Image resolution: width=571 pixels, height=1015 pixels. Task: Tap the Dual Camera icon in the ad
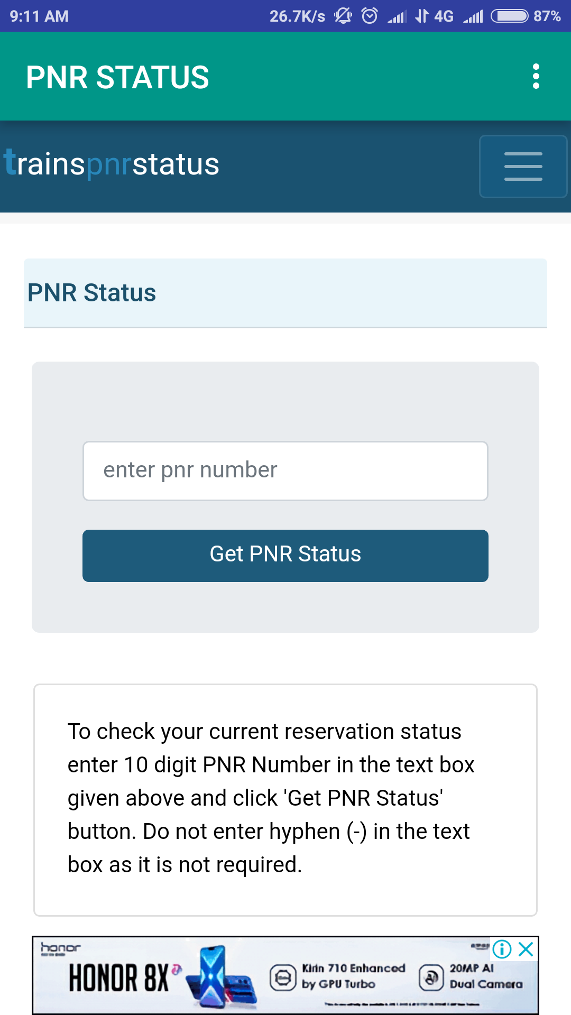(432, 975)
